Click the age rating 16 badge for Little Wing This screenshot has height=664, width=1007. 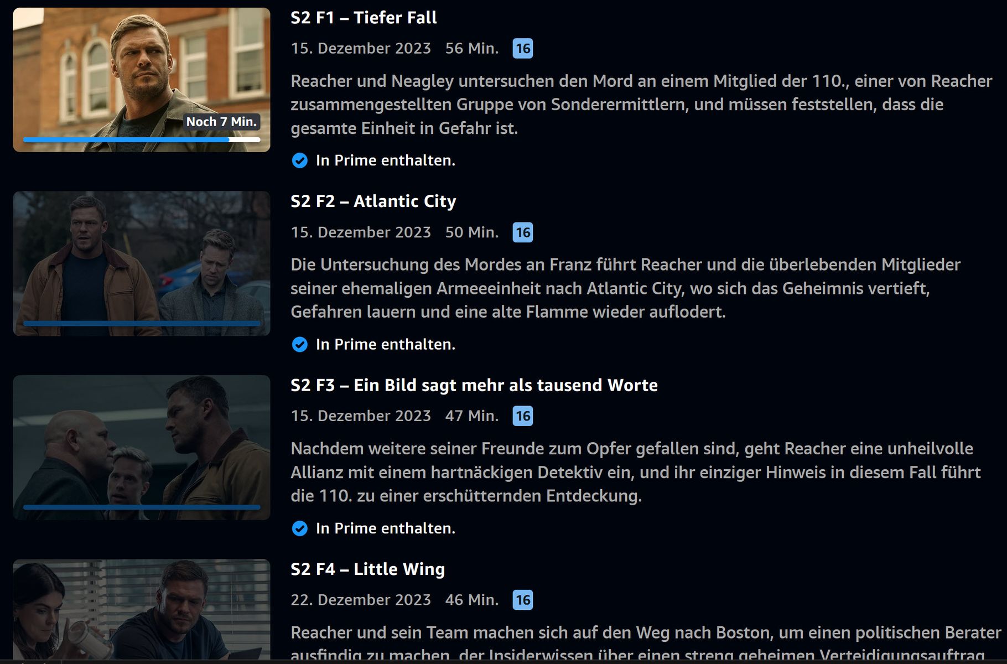click(x=522, y=600)
